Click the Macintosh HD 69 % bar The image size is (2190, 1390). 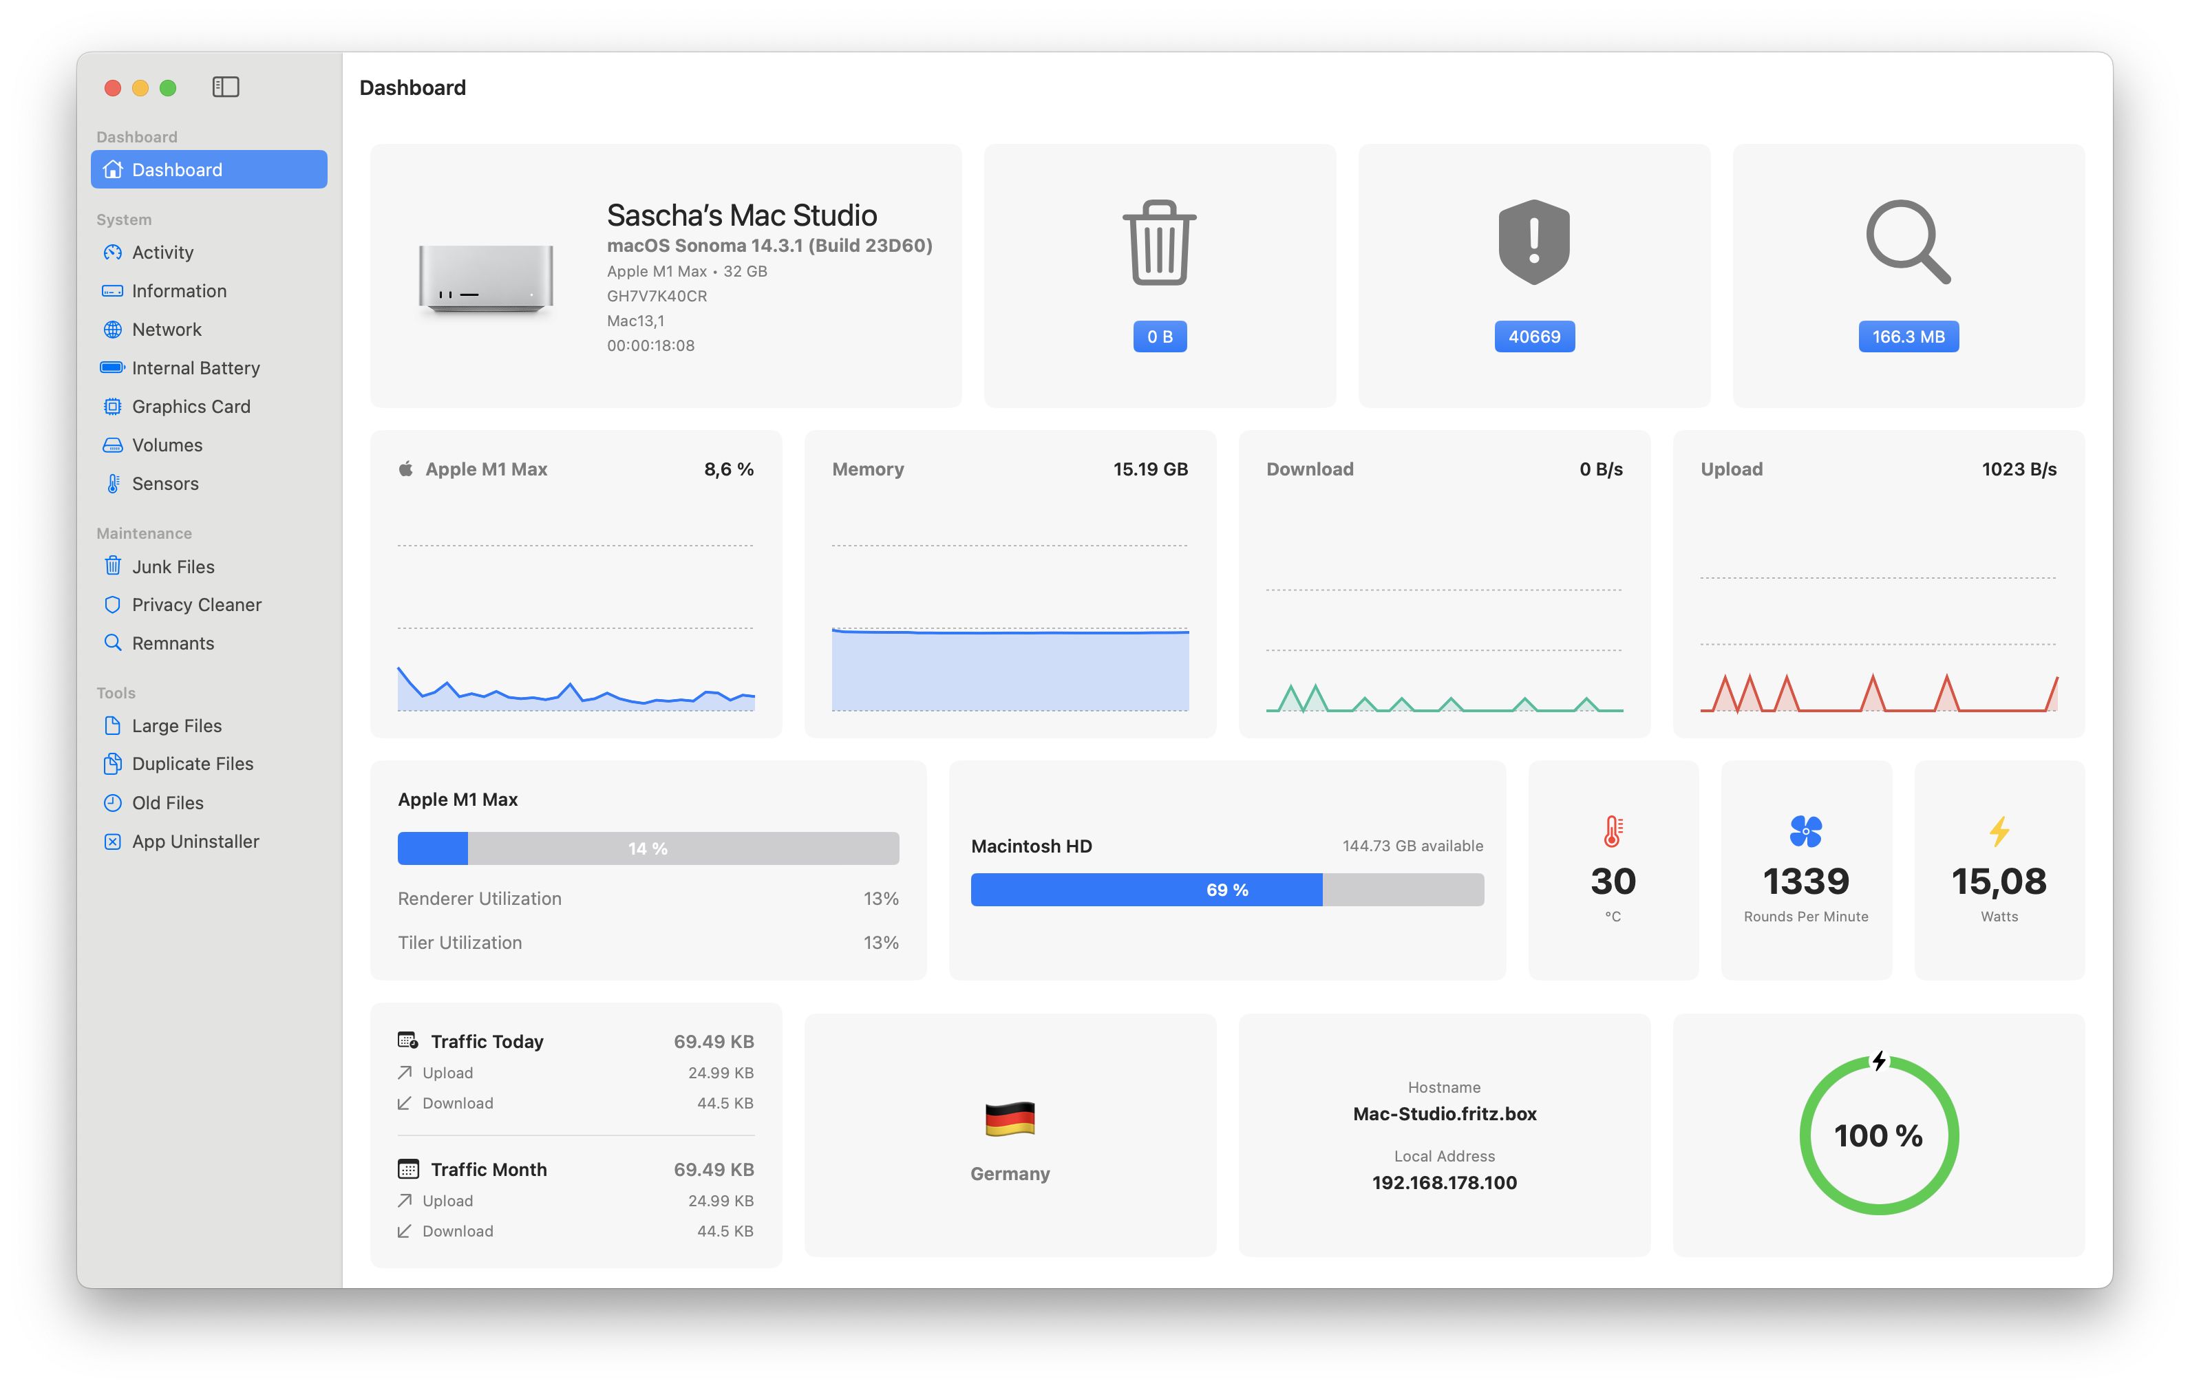(x=1227, y=890)
